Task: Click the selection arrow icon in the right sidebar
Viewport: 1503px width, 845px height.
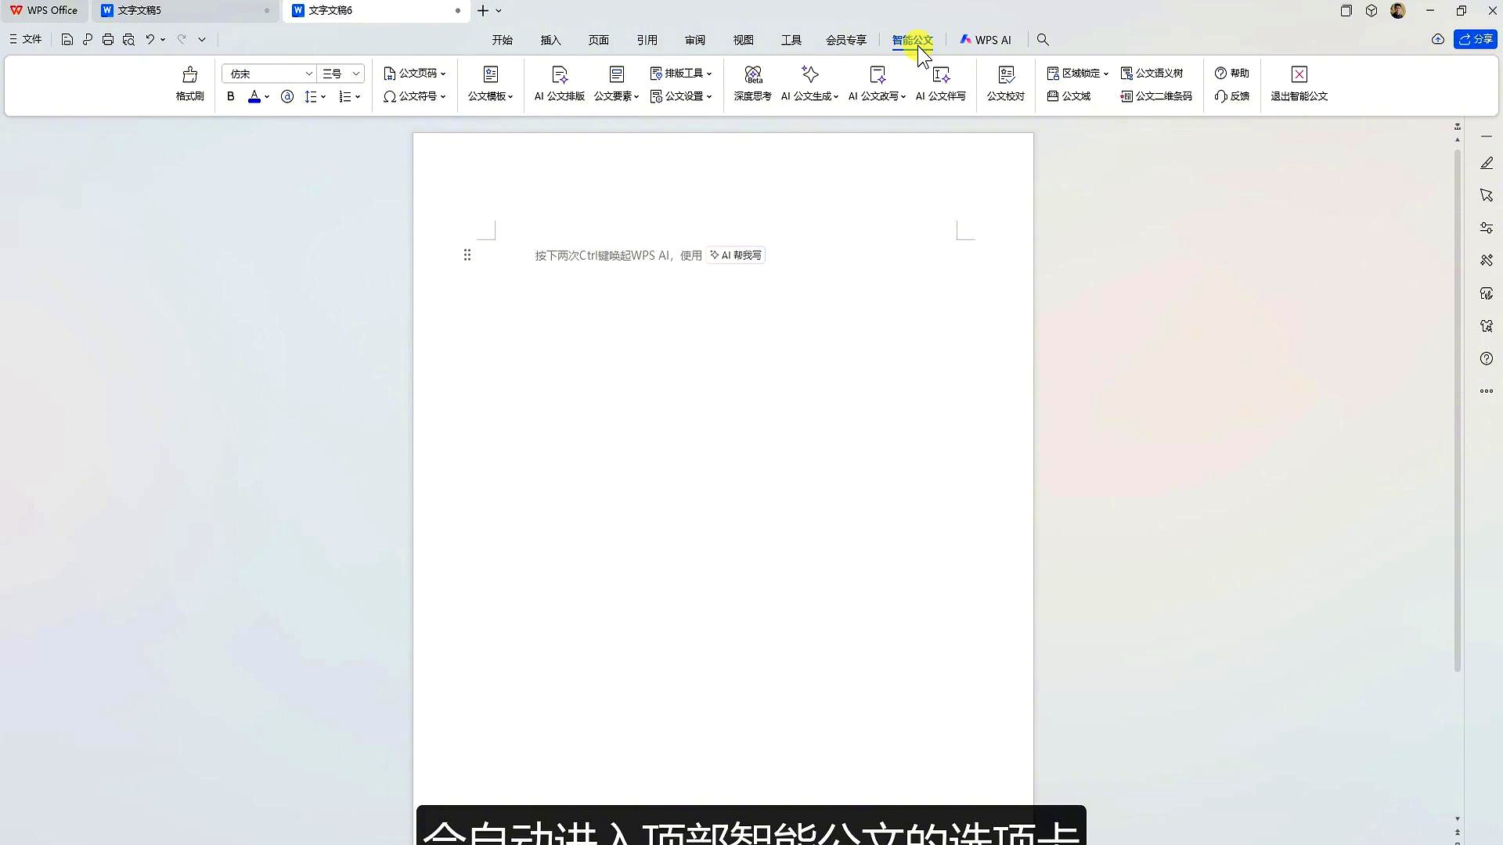Action: [x=1487, y=195]
